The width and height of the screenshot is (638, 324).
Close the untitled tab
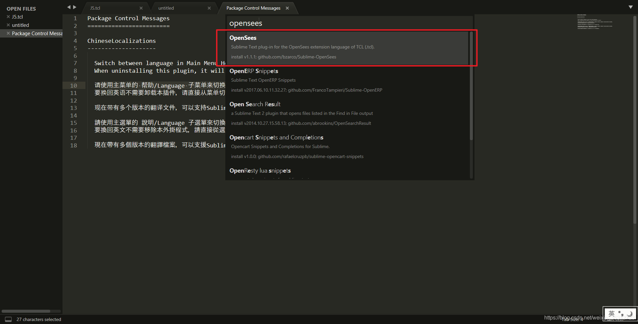click(209, 8)
